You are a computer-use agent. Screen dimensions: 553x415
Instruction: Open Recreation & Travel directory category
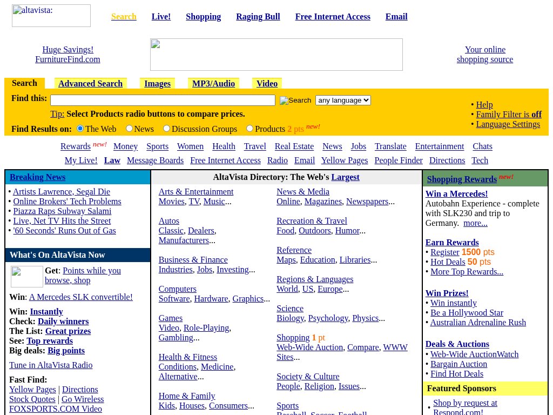point(312,221)
